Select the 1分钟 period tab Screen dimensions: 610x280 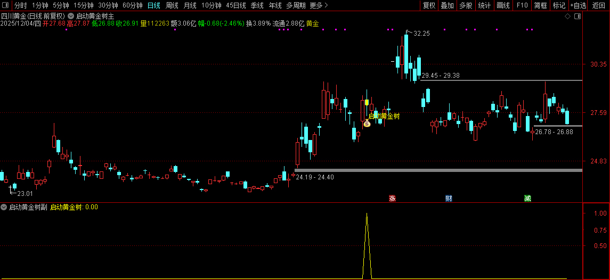click(40, 5)
